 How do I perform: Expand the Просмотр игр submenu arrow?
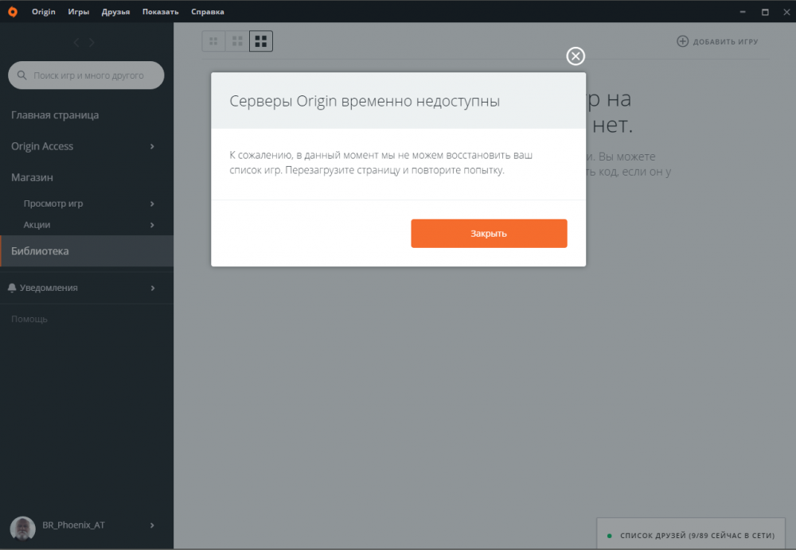coord(152,203)
